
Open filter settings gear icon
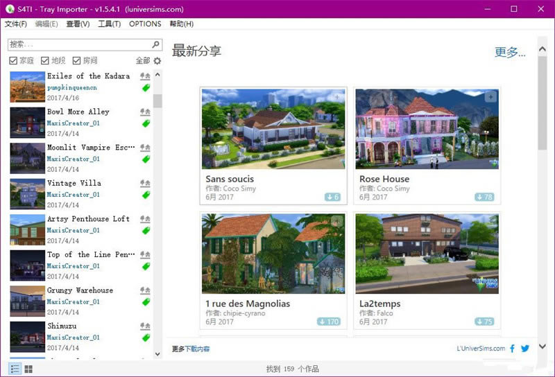pos(157,61)
